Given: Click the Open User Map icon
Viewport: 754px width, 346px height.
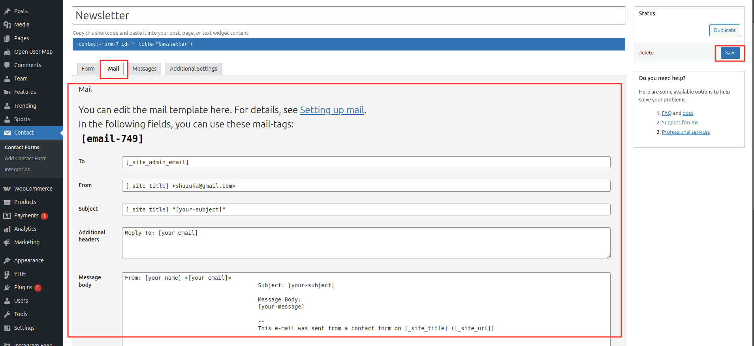Looking at the screenshot, I should point(7,52).
